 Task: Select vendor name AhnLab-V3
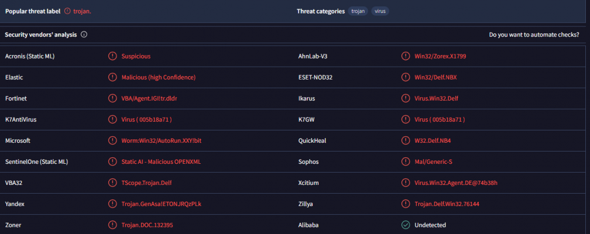pos(312,56)
